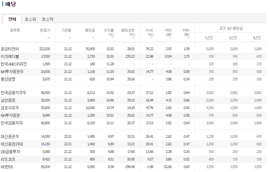
Task: Sort by 배당성향 arrow icon
Action: [133, 38]
